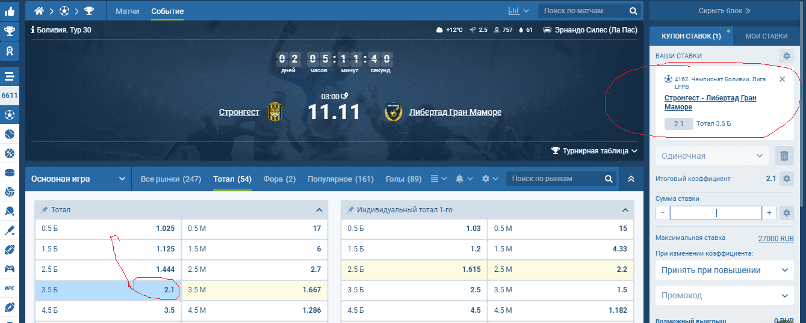Open bet slip settings gear beside ВАШИ СТАВКИ
The height and width of the screenshot is (323, 806).
786,56
